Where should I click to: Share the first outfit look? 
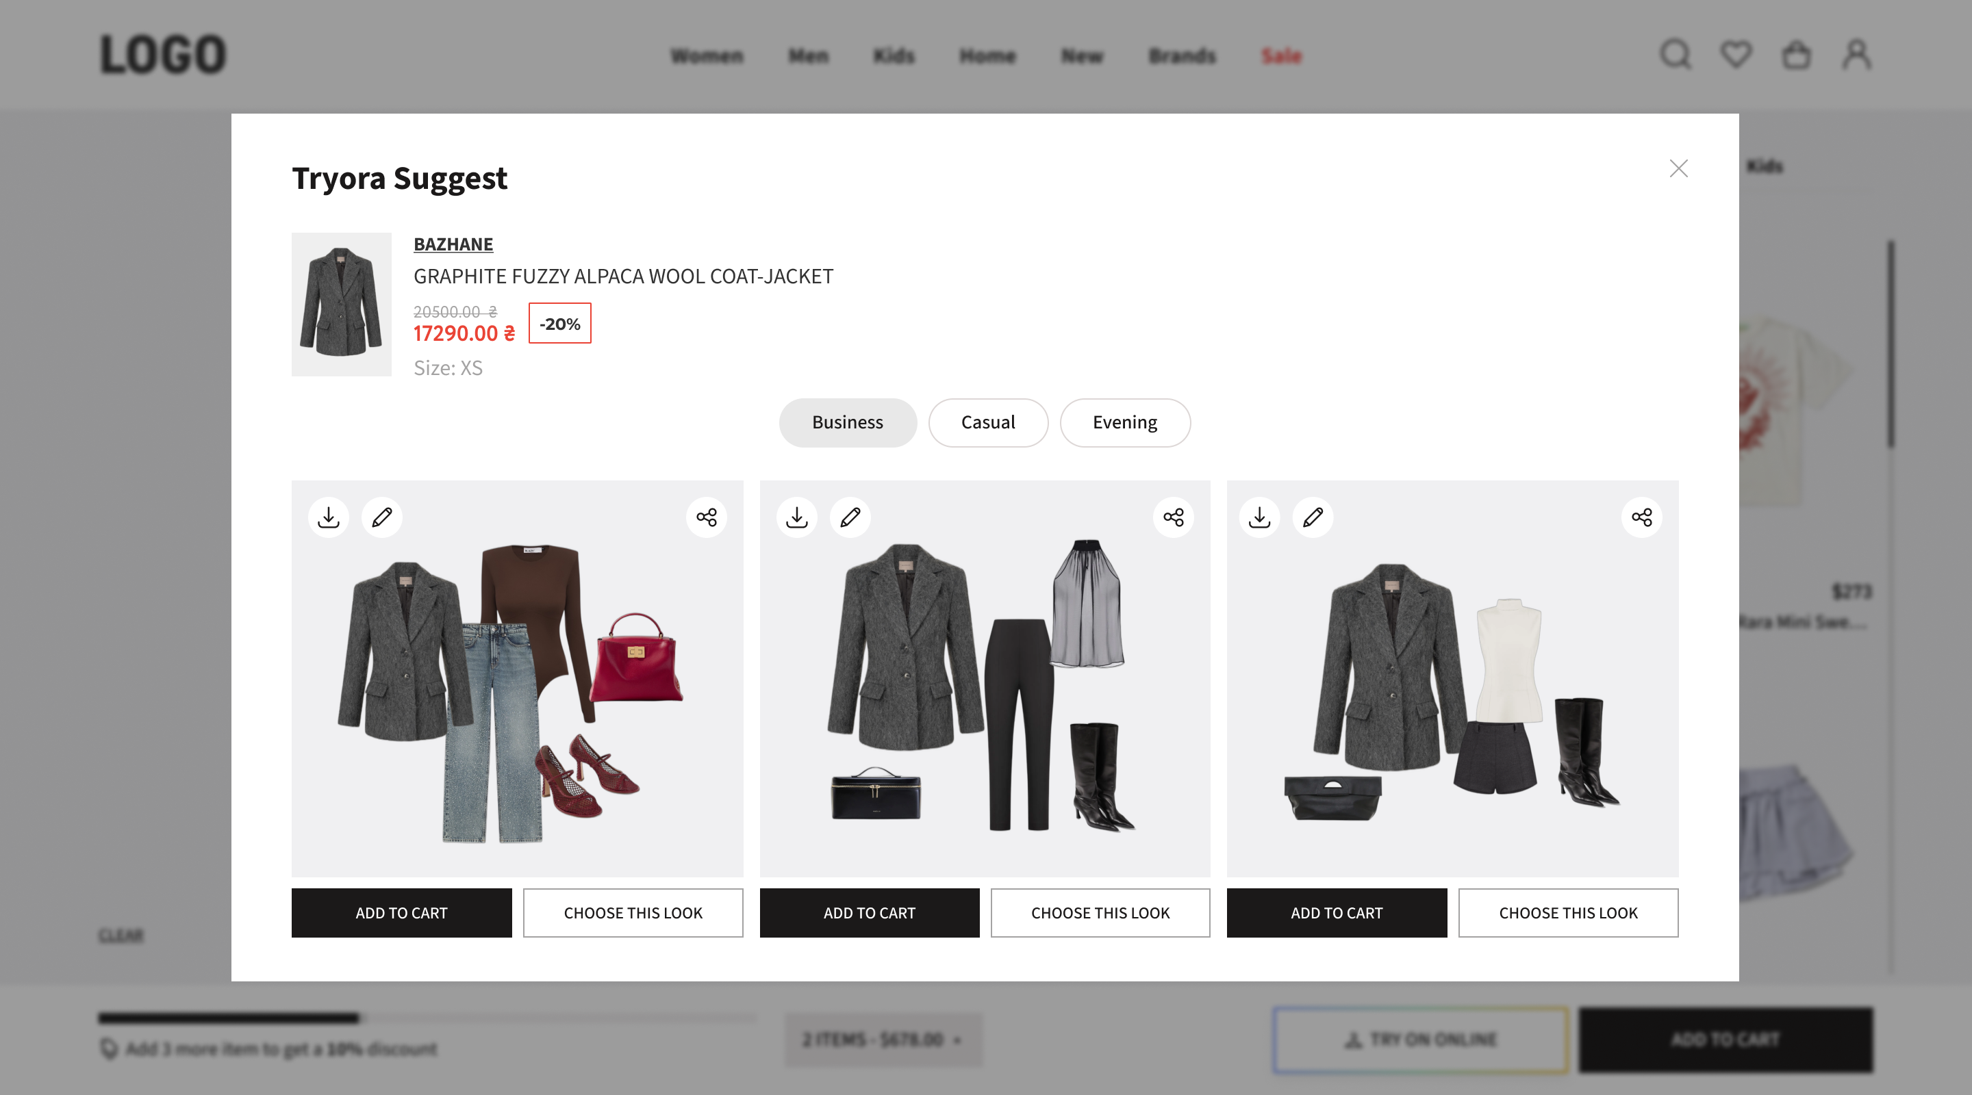(x=706, y=517)
